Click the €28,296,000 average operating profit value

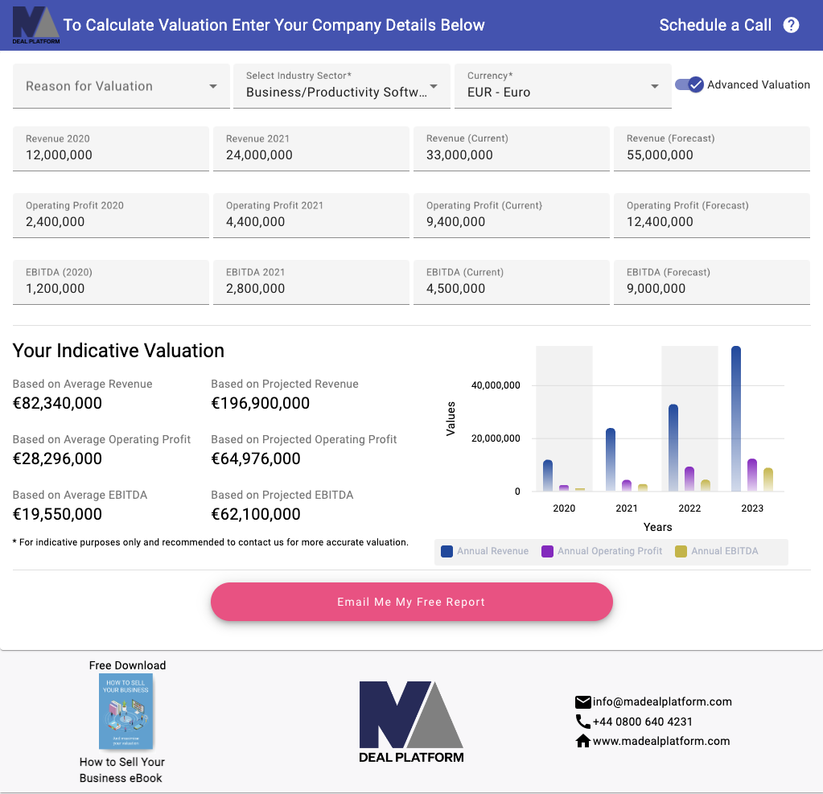click(x=57, y=459)
